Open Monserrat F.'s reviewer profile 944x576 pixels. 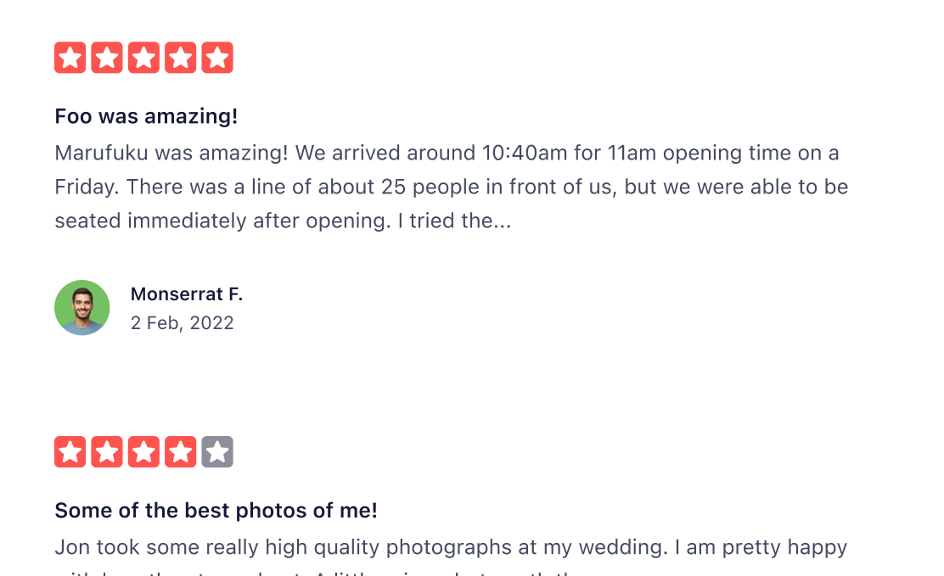click(186, 294)
